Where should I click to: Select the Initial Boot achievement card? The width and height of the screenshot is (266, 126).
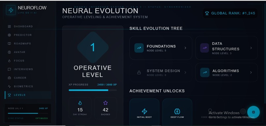(144, 112)
